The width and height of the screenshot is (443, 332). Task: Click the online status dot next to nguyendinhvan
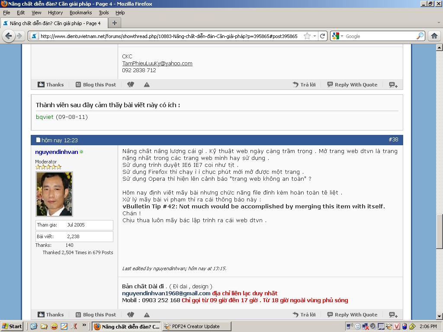(x=81, y=152)
